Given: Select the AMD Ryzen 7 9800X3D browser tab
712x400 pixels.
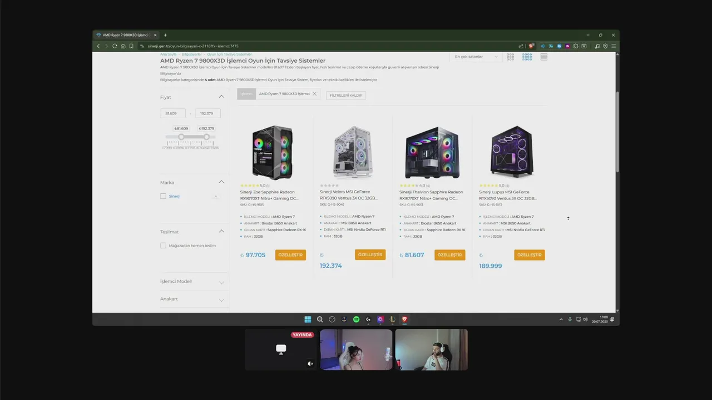Looking at the screenshot, I should (125, 35).
